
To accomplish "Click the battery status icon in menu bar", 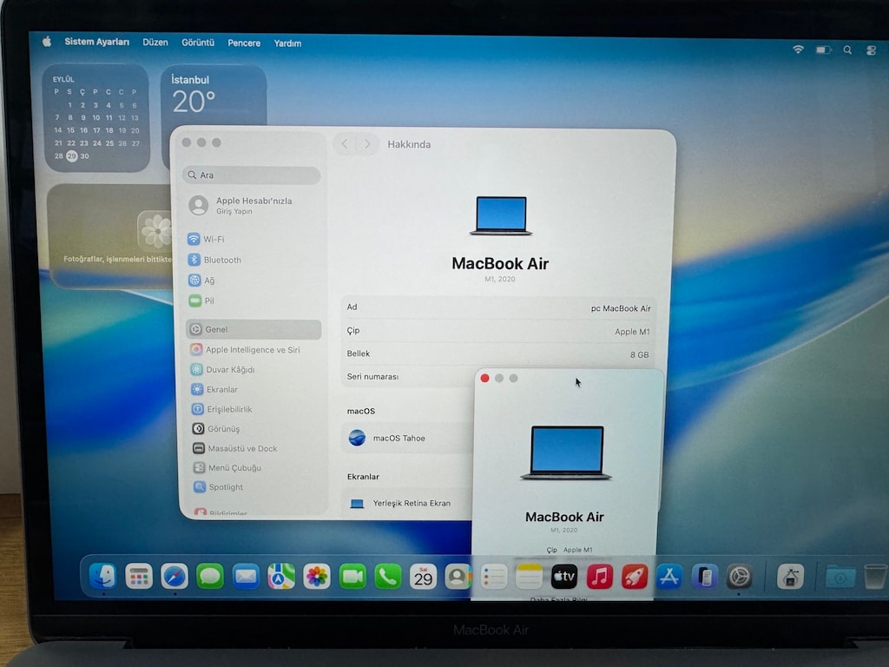I will pos(823,50).
